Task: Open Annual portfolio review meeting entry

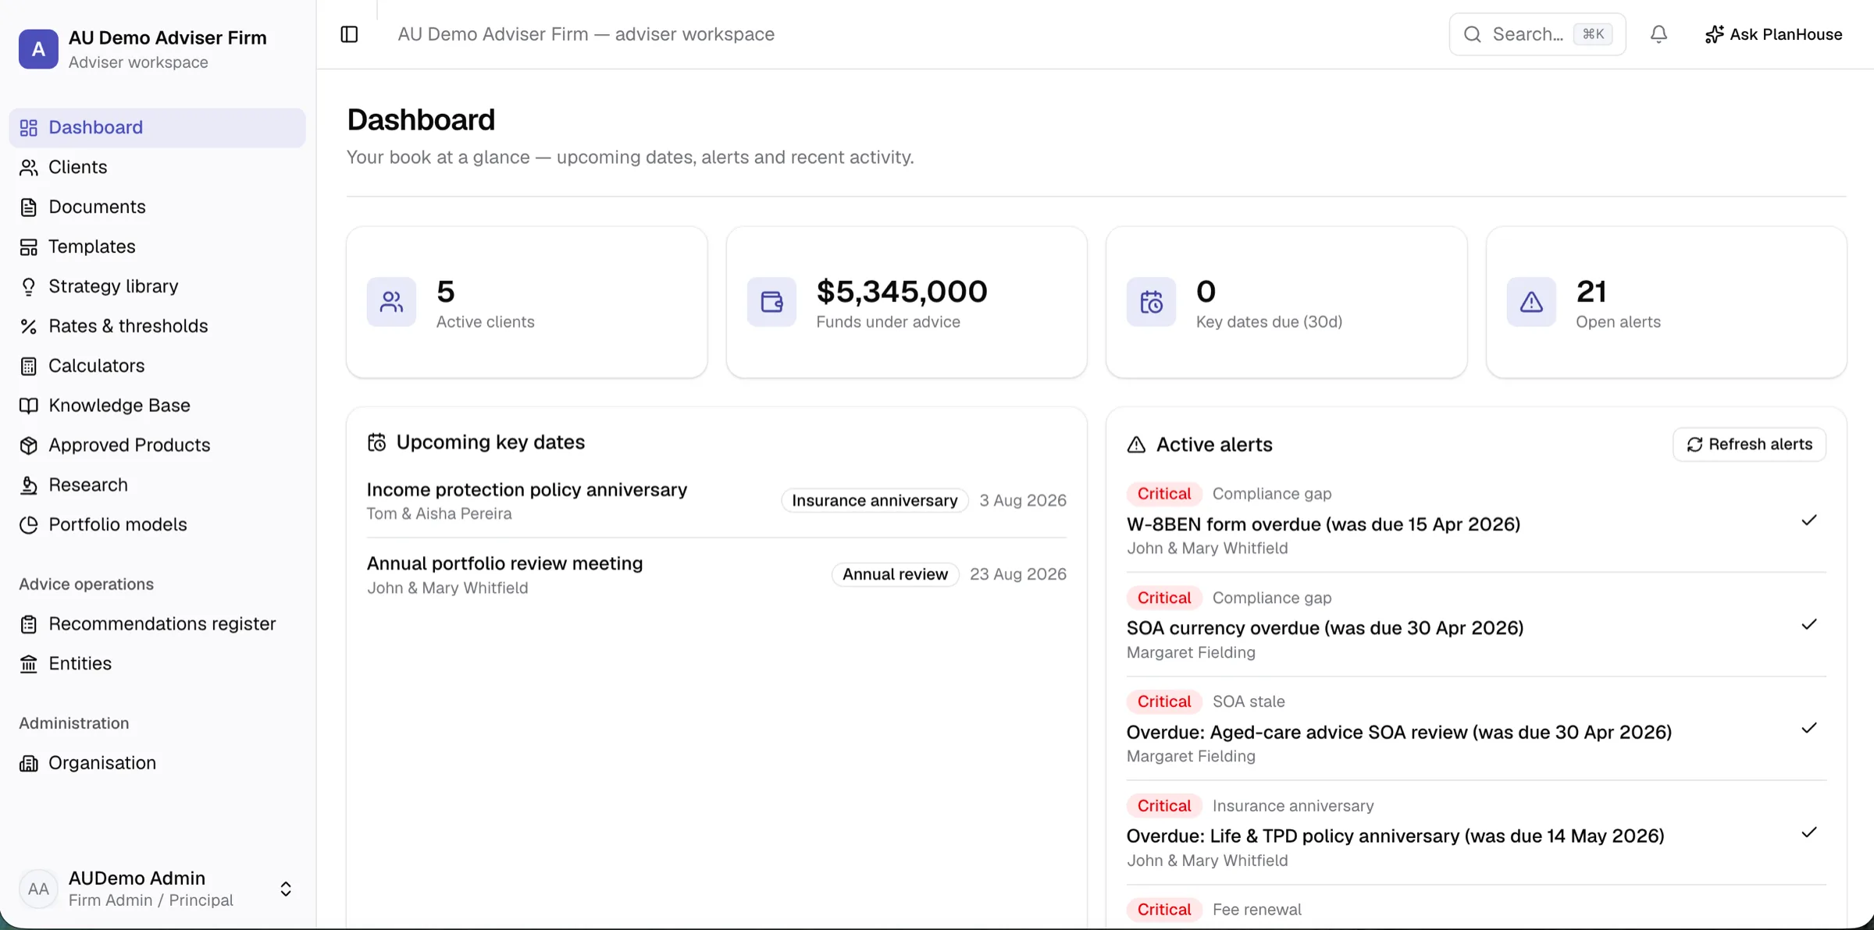Action: [717, 574]
